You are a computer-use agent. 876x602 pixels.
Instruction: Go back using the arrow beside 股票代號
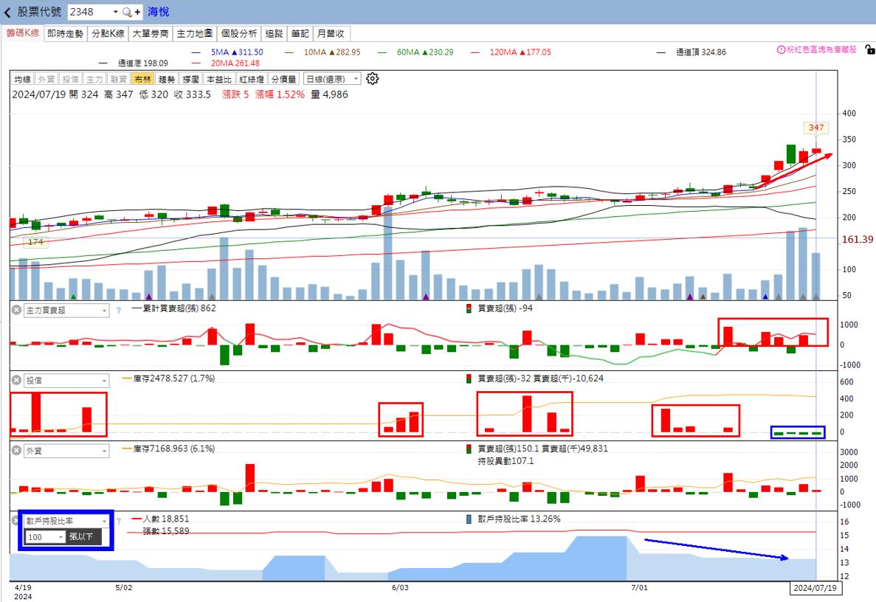click(x=7, y=12)
